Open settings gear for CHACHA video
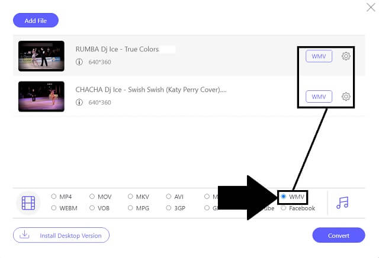 tap(346, 97)
